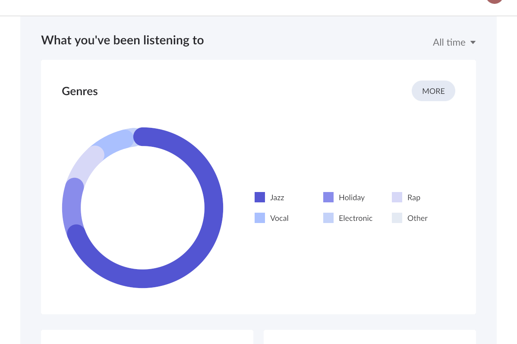Viewport: 517px width, 344px height.
Task: Select the Rap legend text label
Action: [x=414, y=198]
